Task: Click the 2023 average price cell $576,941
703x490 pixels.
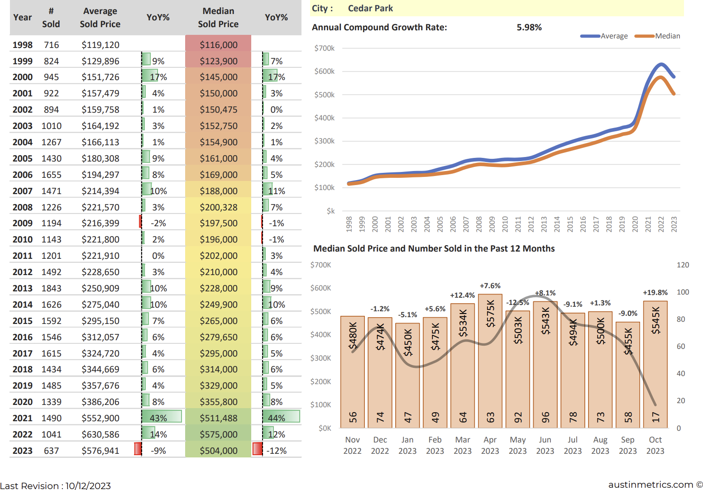Action: point(100,451)
